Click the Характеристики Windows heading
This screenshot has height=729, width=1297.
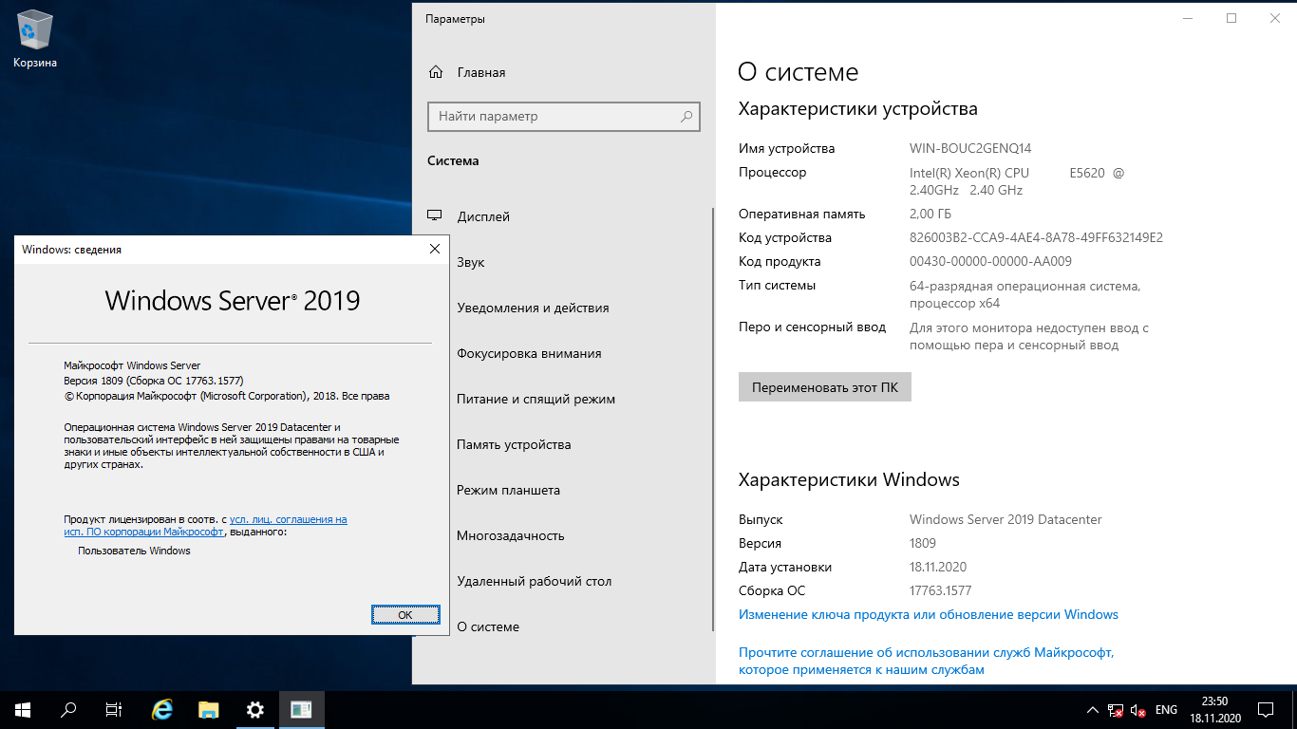[849, 479]
